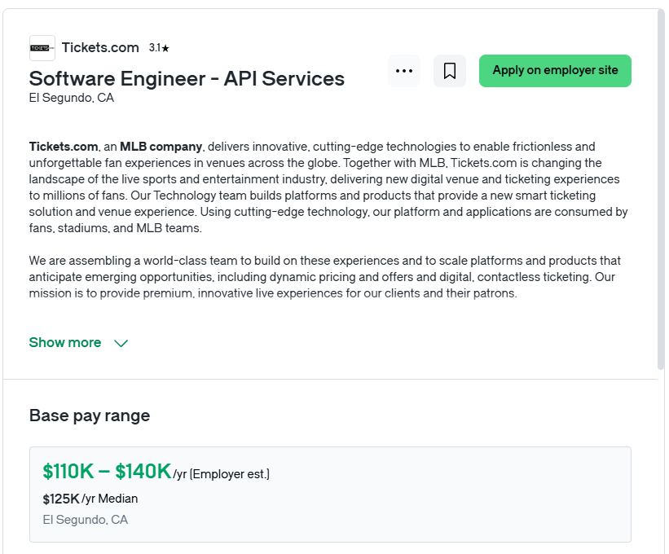Click the (Employer est.) label
Image resolution: width=669 pixels, height=554 pixels.
pyautogui.click(x=230, y=474)
